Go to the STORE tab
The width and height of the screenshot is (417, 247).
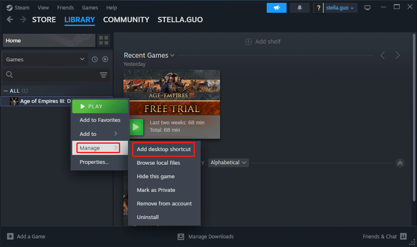coord(44,20)
